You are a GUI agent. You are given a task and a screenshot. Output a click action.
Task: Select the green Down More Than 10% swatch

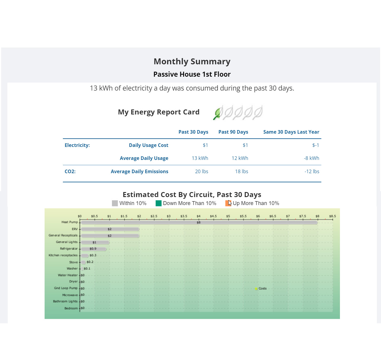click(159, 203)
